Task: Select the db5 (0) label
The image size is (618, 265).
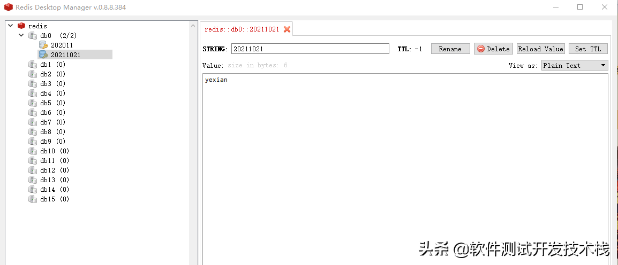Action: (x=53, y=103)
